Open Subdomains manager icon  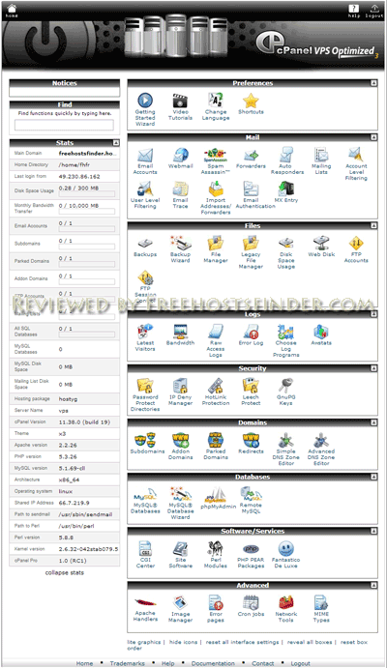[x=147, y=443]
